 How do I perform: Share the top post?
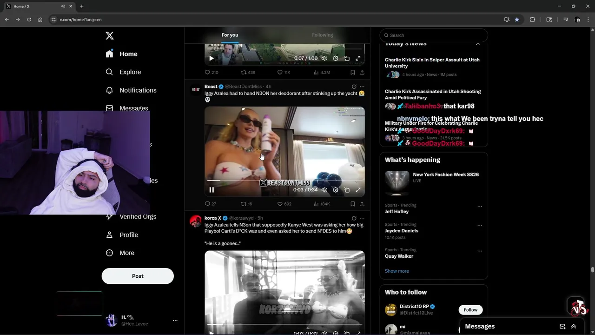point(362,73)
